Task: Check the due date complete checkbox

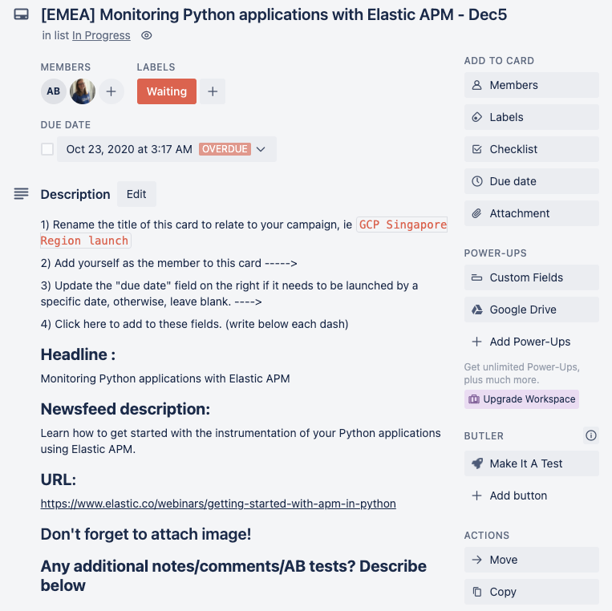Action: 47,149
